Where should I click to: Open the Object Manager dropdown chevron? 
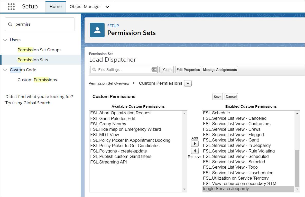pos(107,7)
